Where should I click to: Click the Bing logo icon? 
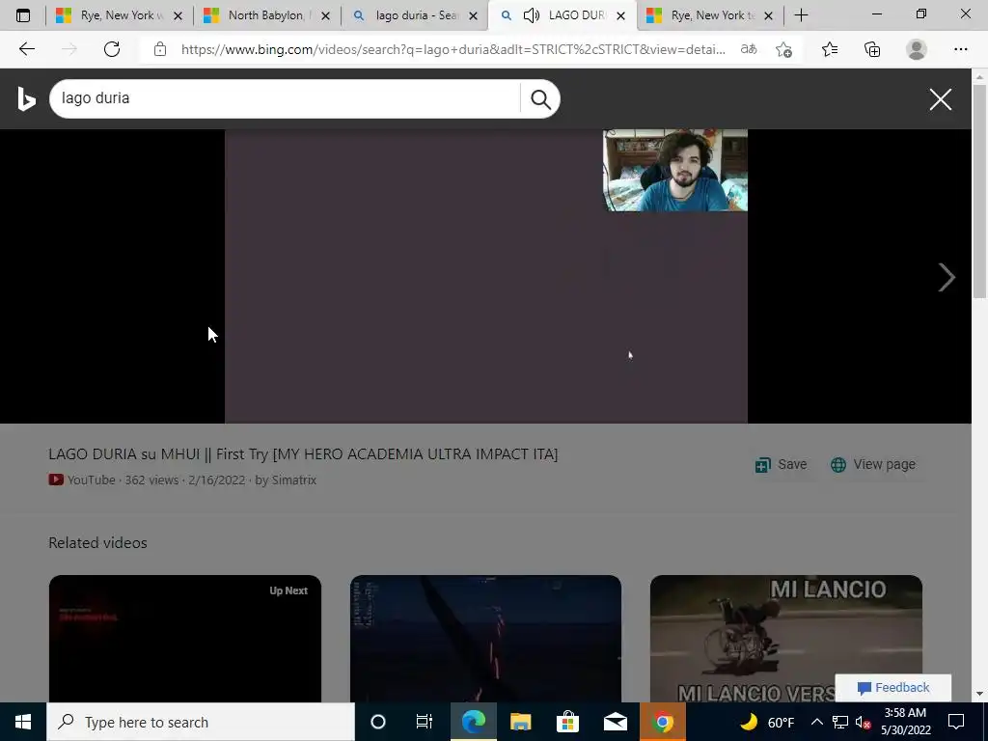(26, 99)
